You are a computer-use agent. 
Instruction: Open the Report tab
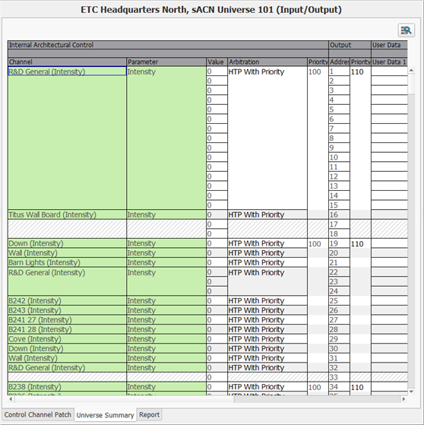pos(149,414)
